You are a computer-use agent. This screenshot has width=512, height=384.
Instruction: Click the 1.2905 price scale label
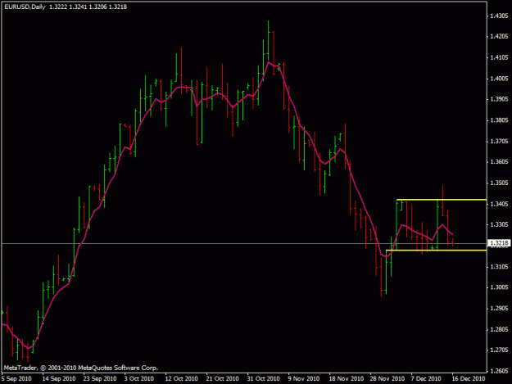499,309
